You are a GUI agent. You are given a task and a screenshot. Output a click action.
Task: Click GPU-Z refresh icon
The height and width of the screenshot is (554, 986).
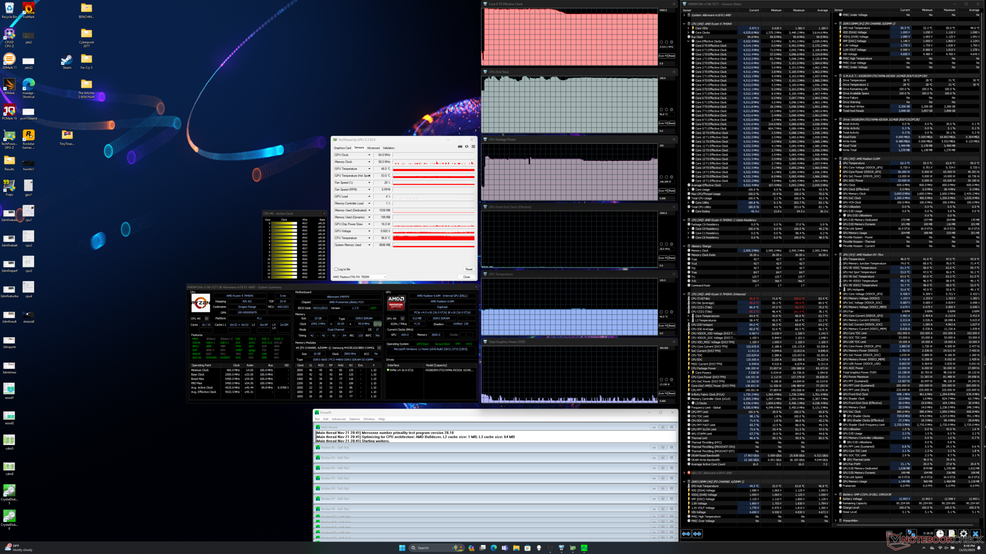click(x=466, y=147)
